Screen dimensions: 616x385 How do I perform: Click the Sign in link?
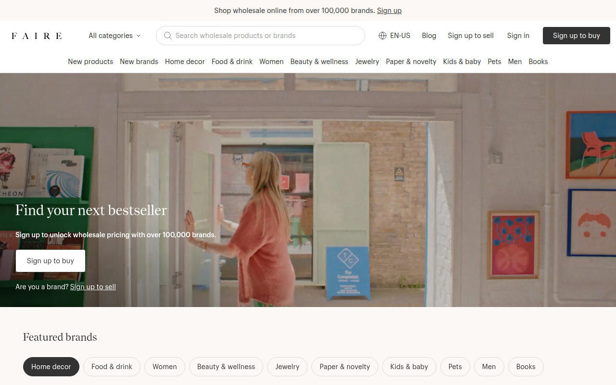point(518,36)
